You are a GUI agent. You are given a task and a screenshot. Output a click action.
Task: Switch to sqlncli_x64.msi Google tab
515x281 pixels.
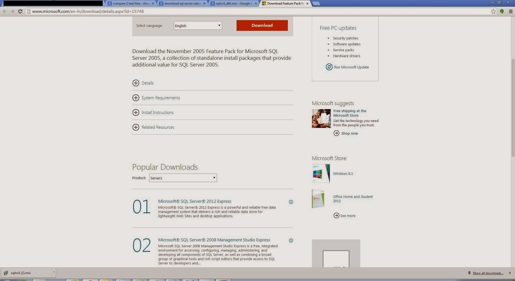(234, 4)
